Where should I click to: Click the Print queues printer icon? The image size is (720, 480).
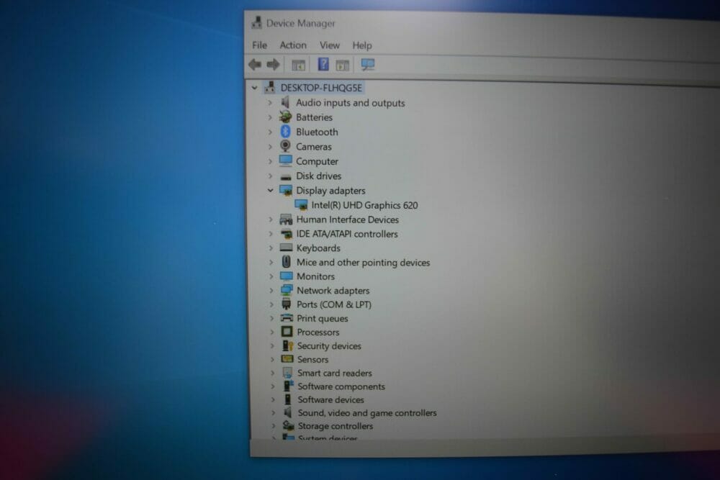tap(287, 318)
